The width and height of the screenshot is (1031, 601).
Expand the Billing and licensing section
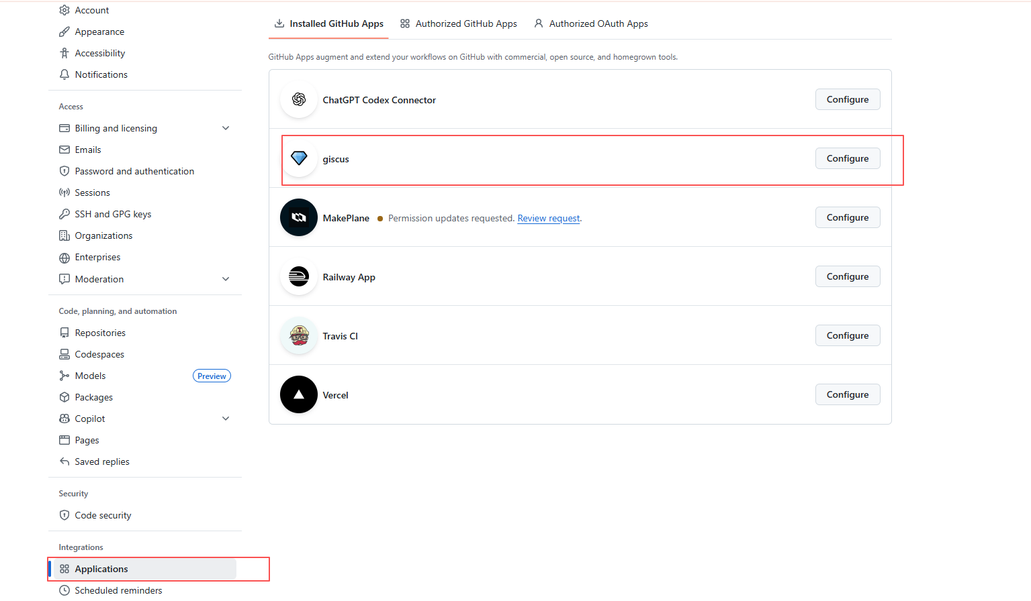[226, 128]
